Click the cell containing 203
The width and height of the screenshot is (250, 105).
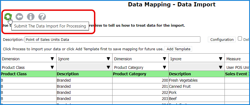tap(141, 99)
